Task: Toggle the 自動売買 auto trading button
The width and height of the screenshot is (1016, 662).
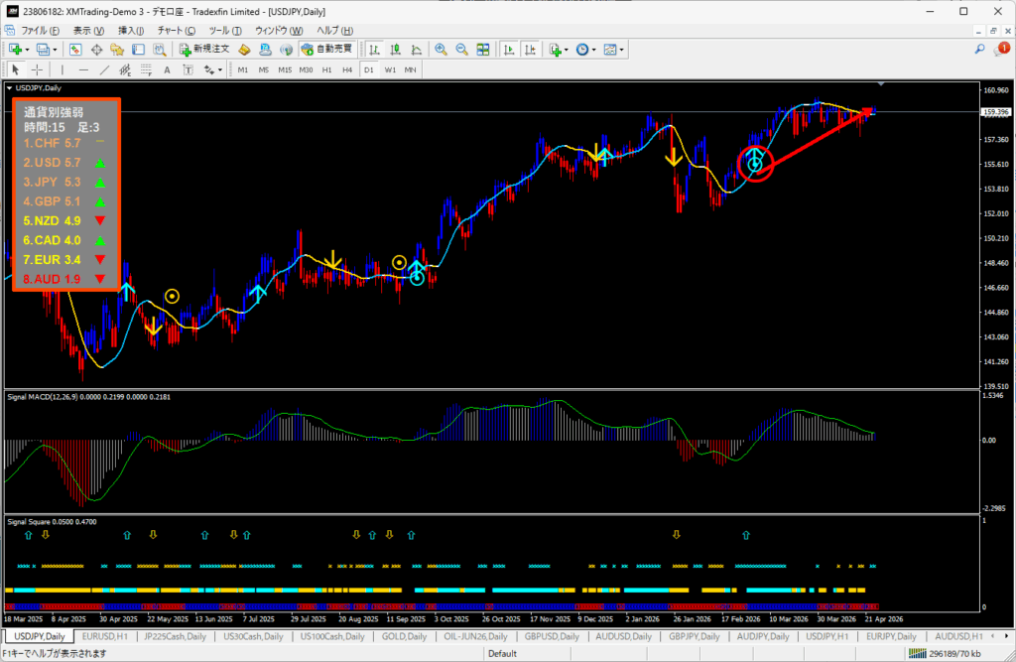Action: click(325, 49)
